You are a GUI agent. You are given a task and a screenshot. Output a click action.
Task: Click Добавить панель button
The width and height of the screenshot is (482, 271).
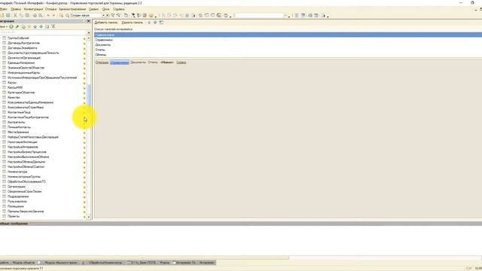106,23
